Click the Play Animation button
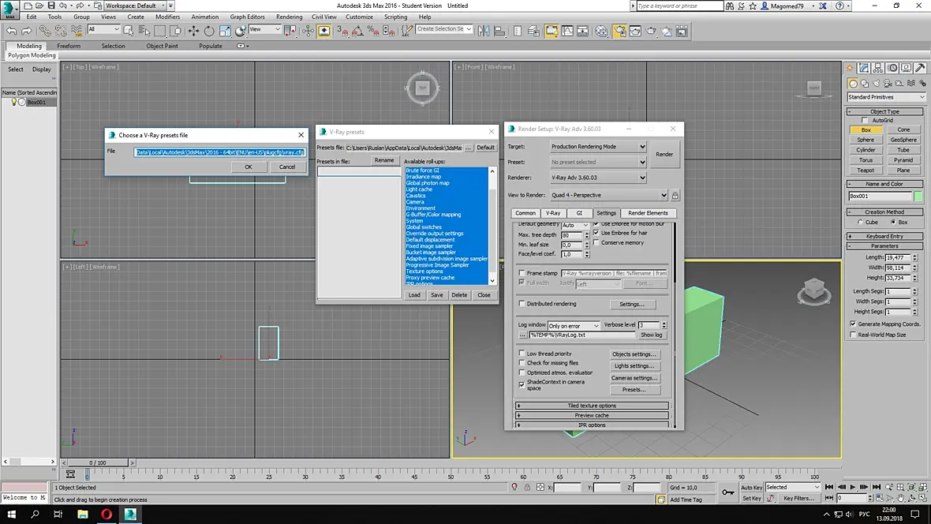This screenshot has width=931, height=524. coord(853,487)
